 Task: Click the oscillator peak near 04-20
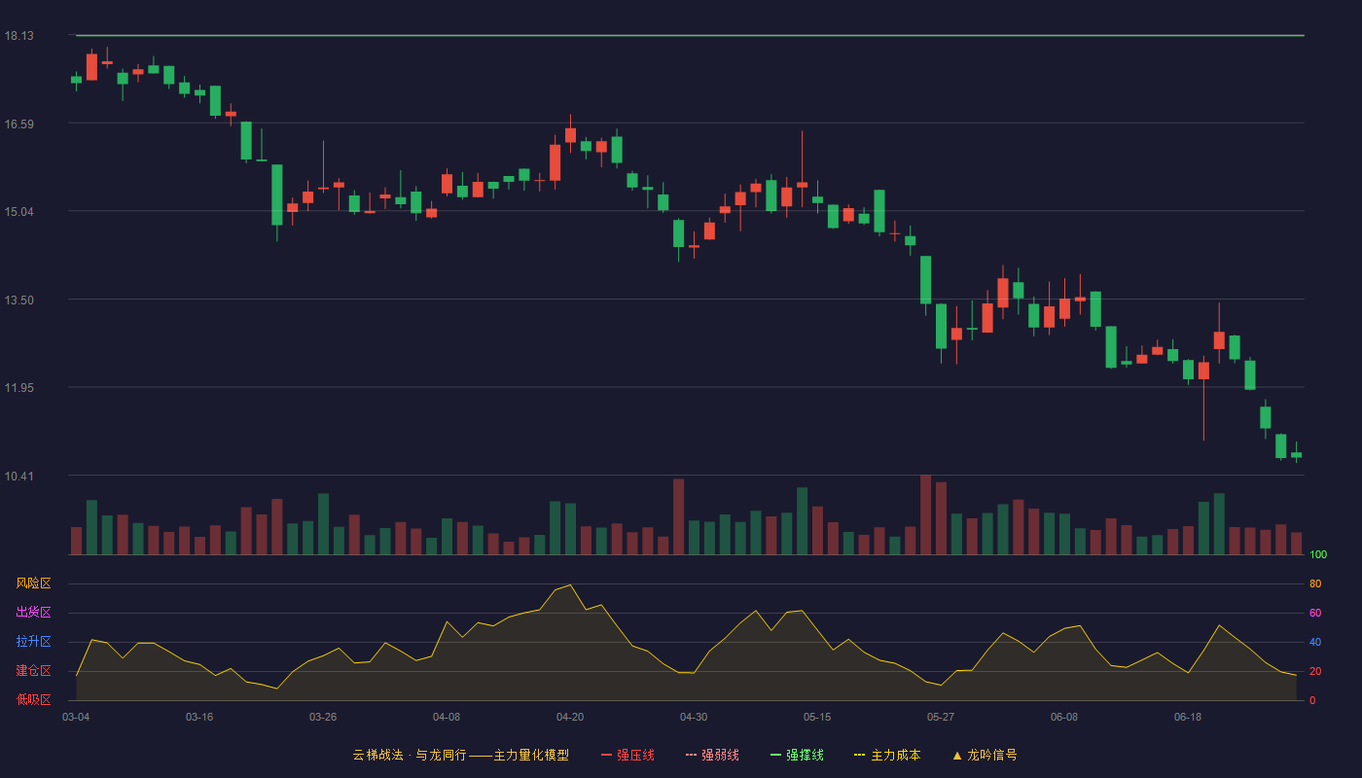pos(570,585)
